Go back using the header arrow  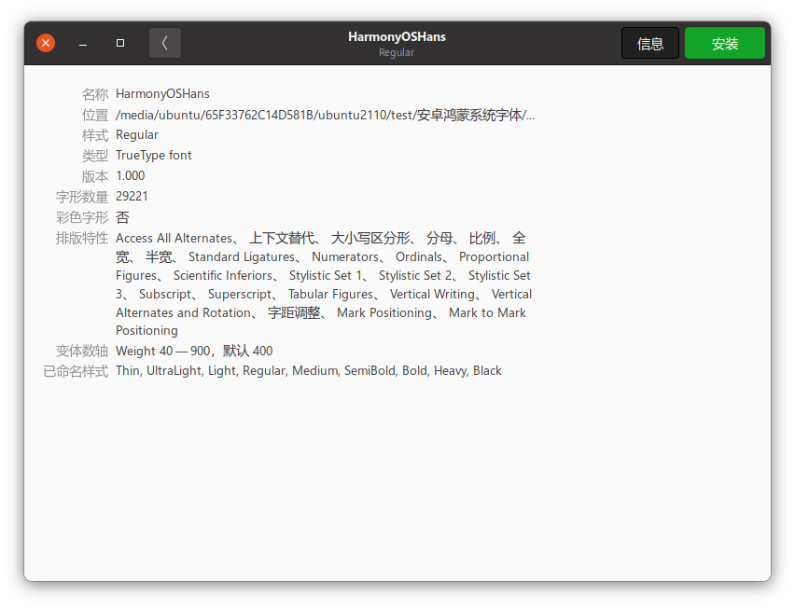click(165, 43)
